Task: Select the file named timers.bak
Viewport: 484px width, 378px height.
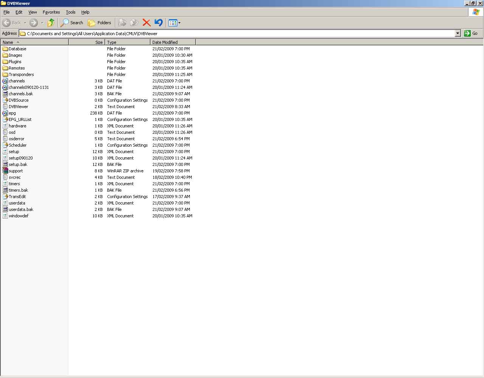Action: click(19, 190)
